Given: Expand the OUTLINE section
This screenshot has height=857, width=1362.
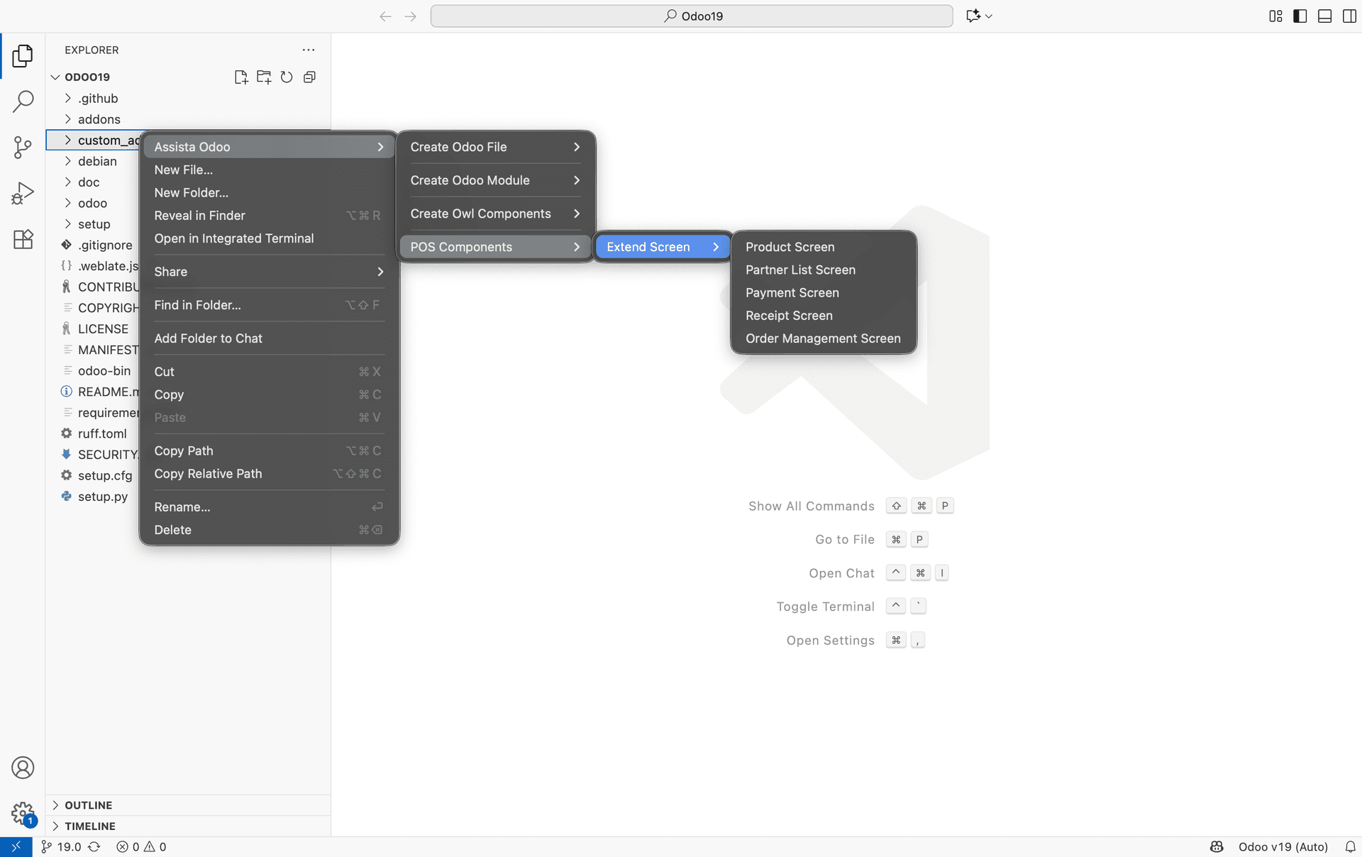Looking at the screenshot, I should click(88, 805).
